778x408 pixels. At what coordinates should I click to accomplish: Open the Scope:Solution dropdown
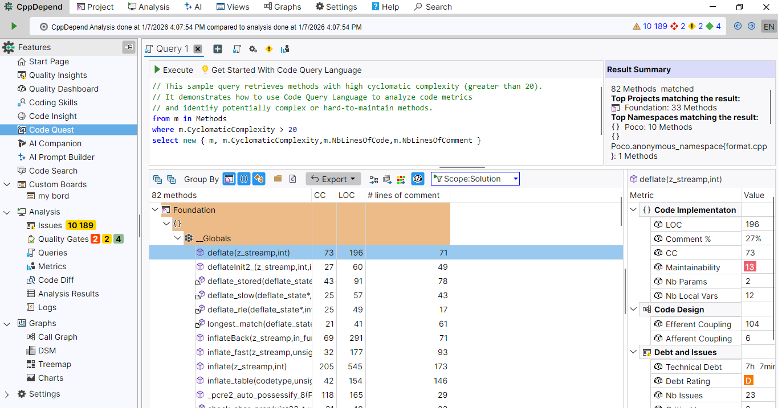click(475, 179)
